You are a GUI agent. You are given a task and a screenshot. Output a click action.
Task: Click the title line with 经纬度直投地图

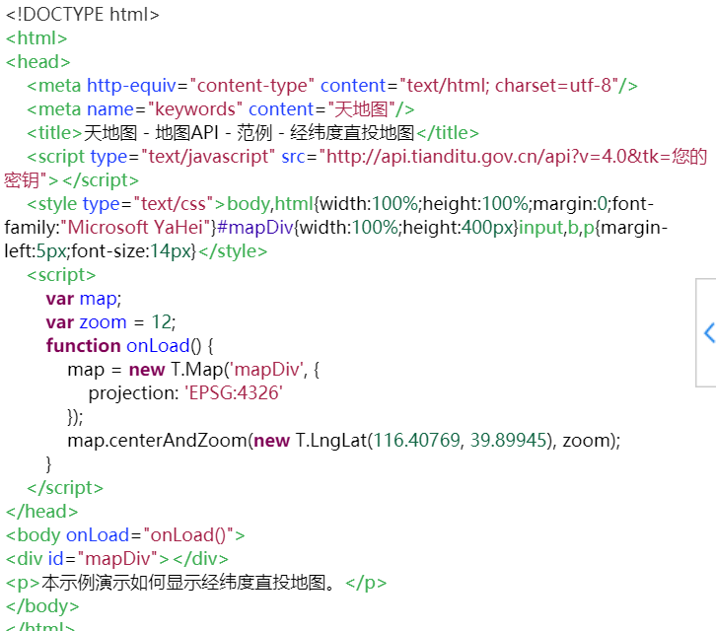(x=252, y=133)
